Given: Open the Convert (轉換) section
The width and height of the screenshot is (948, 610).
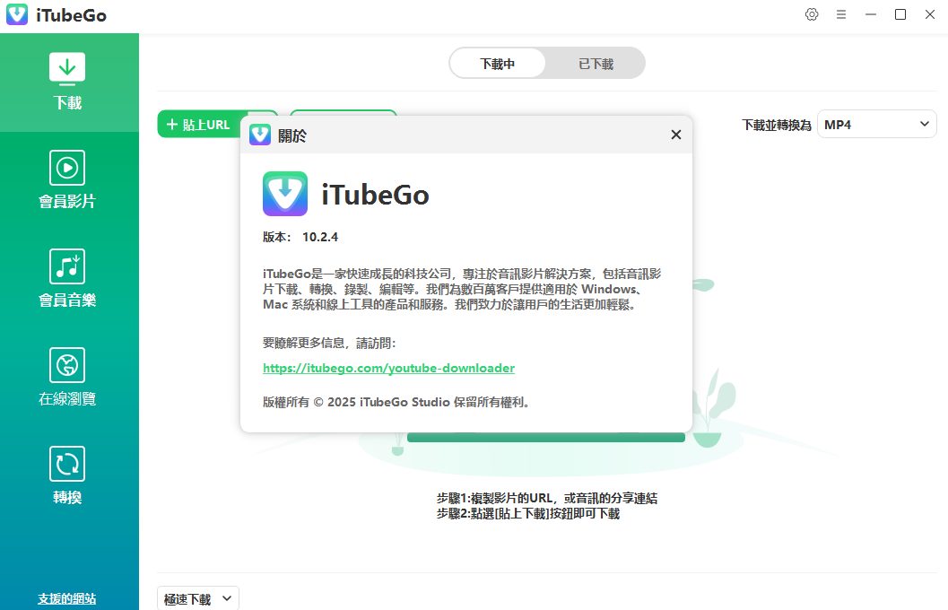Looking at the screenshot, I should point(67,475).
